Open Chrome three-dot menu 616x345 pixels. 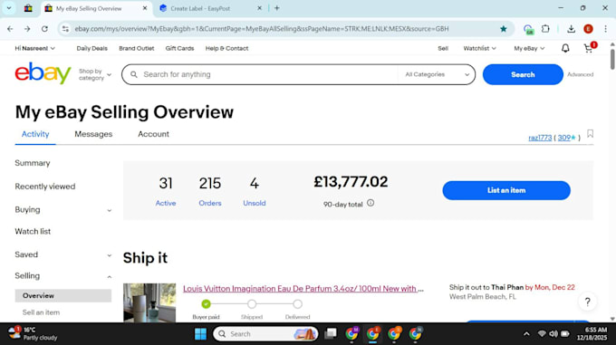pyautogui.click(x=605, y=29)
